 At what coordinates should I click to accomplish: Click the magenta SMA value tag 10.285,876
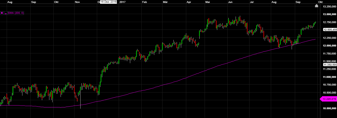328,99
